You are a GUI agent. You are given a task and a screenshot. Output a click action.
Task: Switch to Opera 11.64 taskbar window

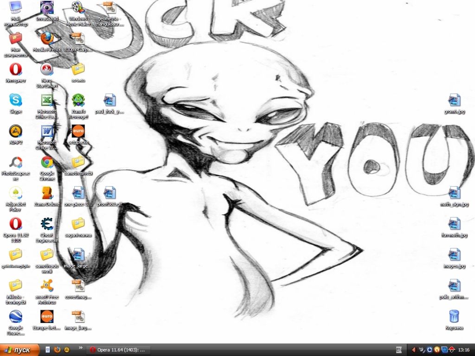120,350
